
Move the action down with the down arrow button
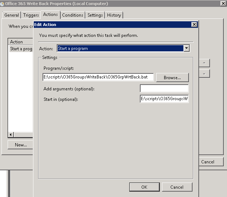(x=204, y=73)
